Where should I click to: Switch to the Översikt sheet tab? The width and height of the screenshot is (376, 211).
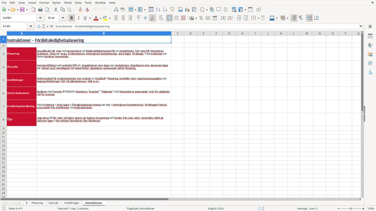click(x=54, y=203)
